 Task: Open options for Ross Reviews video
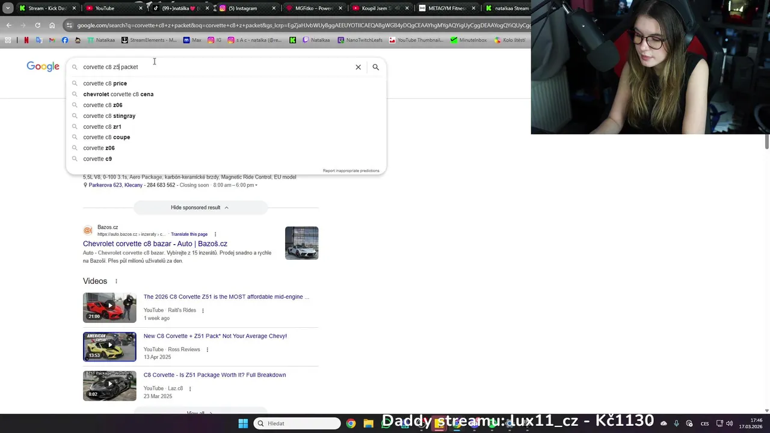pyautogui.click(x=208, y=349)
